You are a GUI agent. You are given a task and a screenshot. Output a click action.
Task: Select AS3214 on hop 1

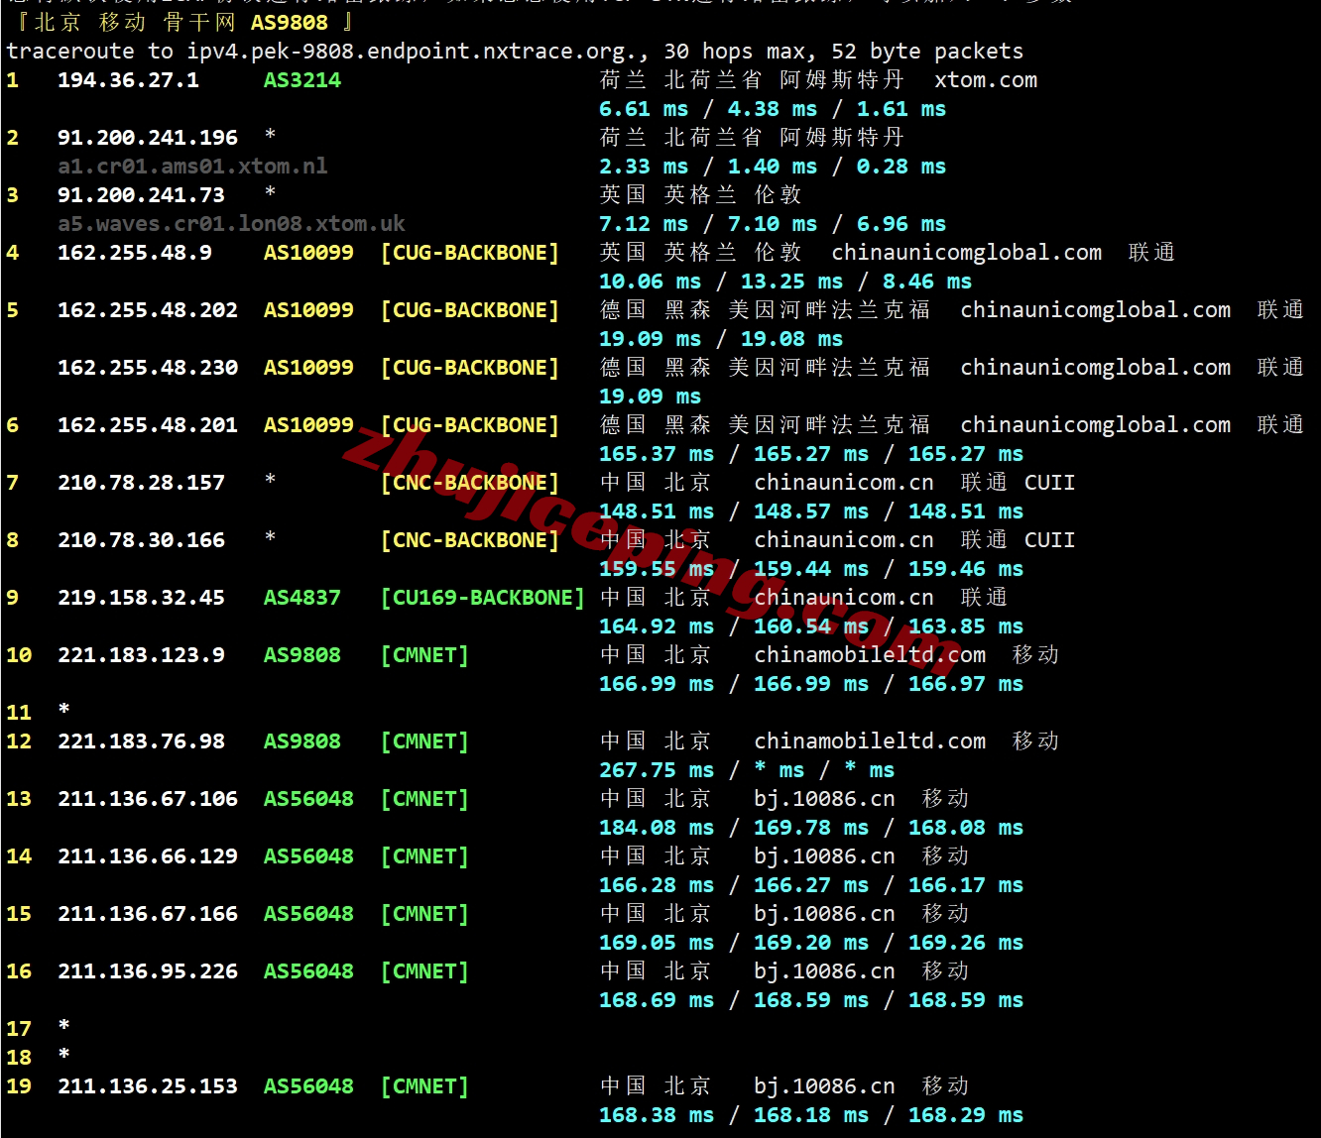[x=302, y=80]
